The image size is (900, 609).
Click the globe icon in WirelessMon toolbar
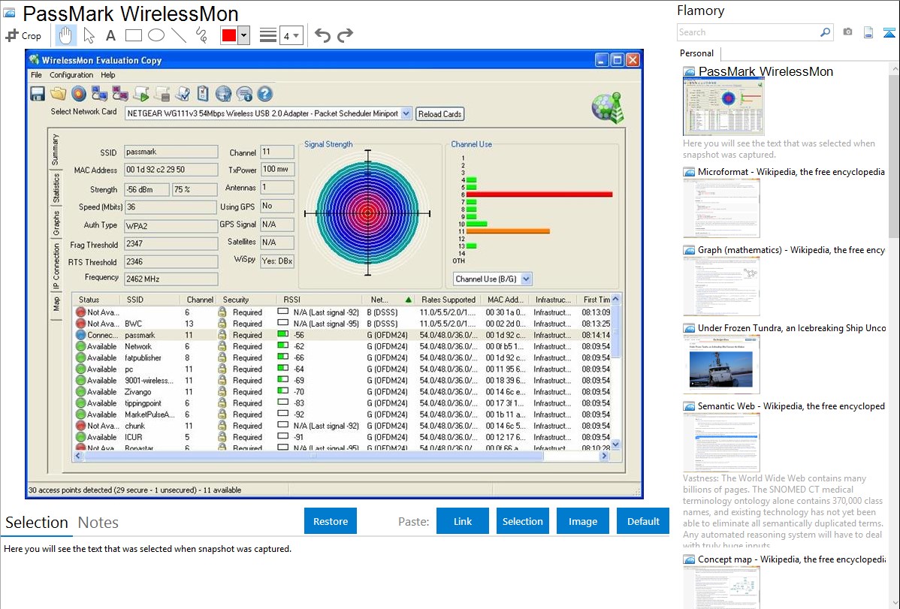point(223,94)
